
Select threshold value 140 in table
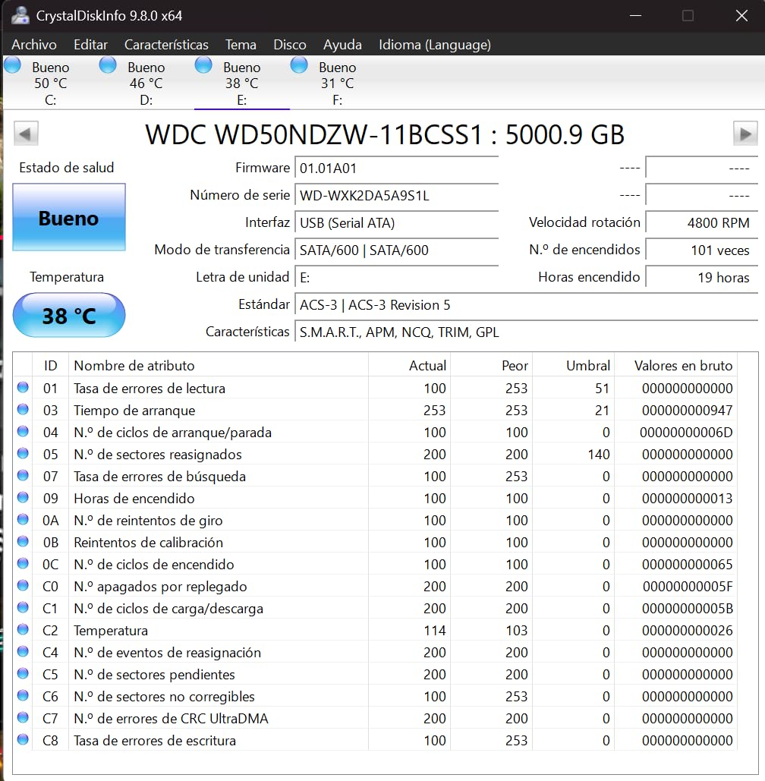pyautogui.click(x=599, y=454)
